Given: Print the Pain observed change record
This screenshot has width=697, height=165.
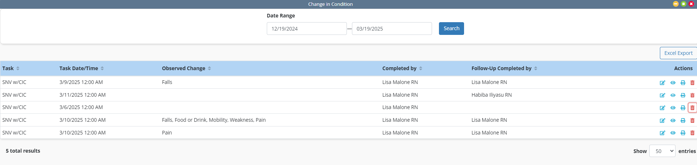Looking at the screenshot, I should click(683, 133).
